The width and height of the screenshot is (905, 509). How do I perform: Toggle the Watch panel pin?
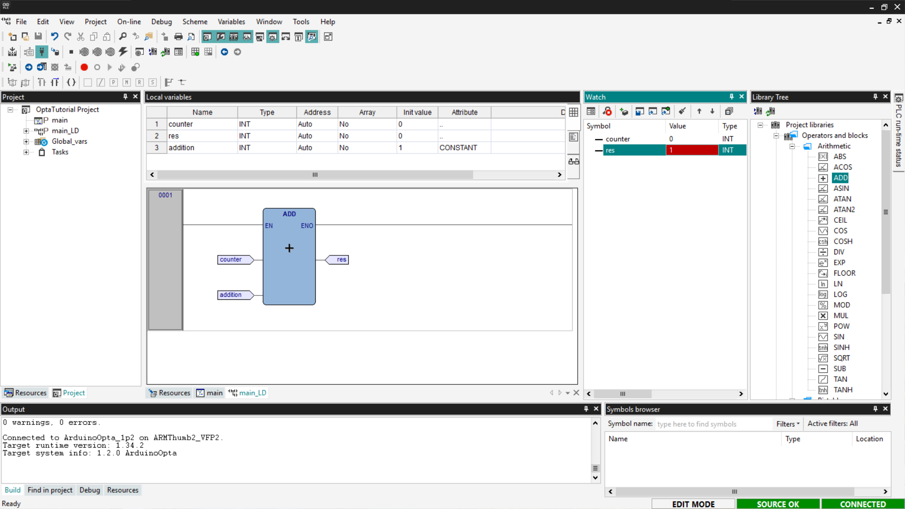click(732, 97)
